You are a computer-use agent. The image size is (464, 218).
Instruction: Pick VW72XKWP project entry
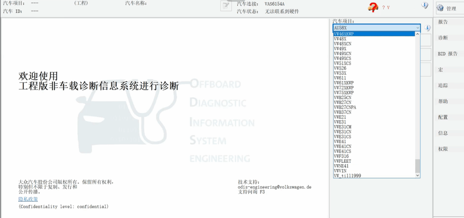[x=374, y=88]
